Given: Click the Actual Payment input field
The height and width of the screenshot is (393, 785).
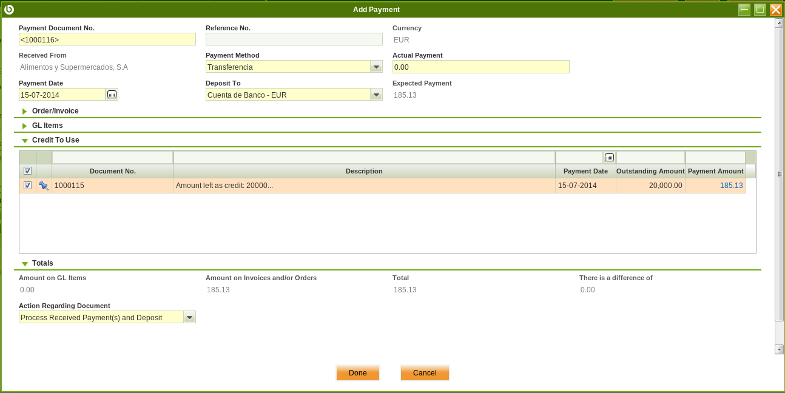Looking at the screenshot, I should (x=480, y=67).
